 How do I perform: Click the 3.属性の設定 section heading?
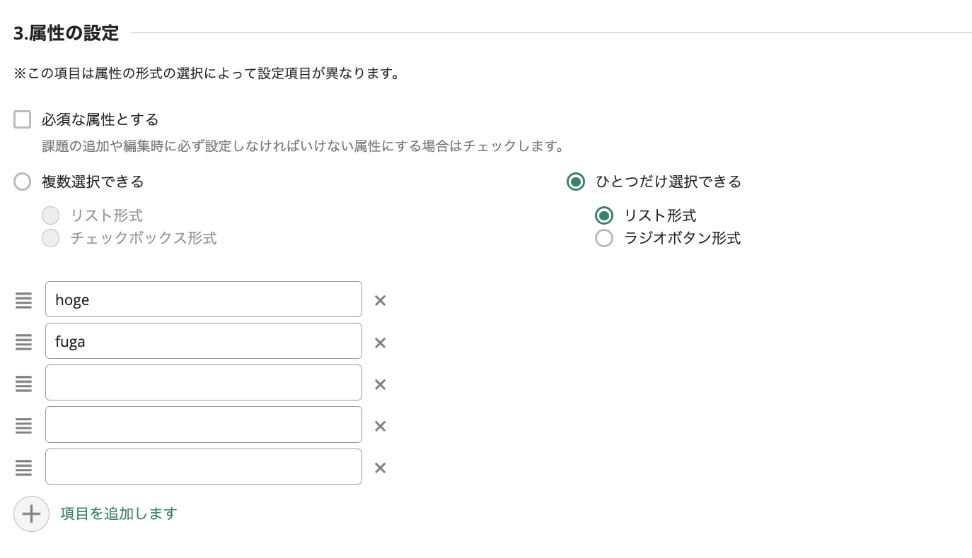click(x=65, y=32)
